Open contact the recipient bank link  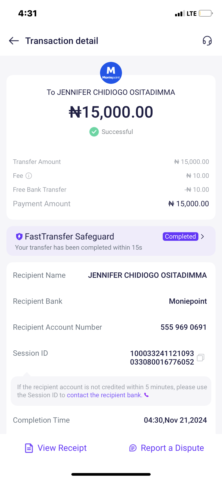[x=105, y=395]
